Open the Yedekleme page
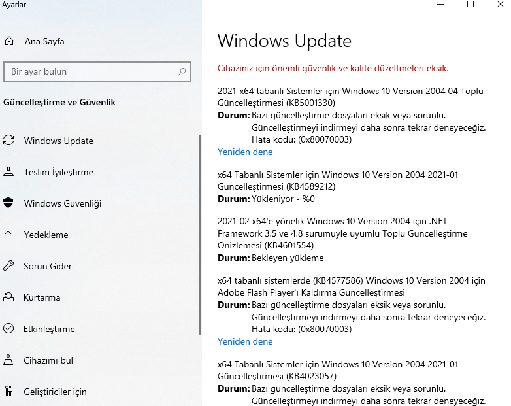The height and width of the screenshot is (406, 511). [46, 235]
